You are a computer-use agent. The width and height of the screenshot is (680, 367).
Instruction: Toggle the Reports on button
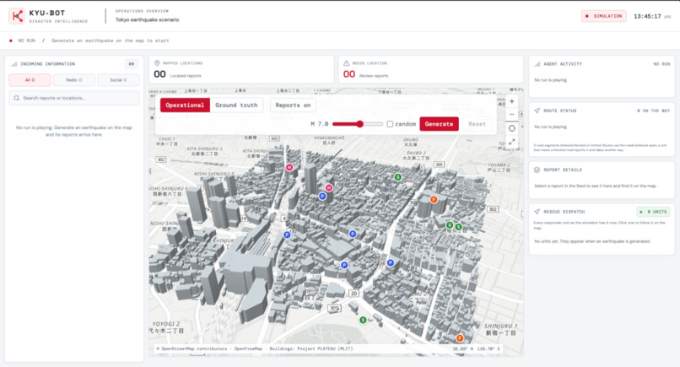pyautogui.click(x=293, y=105)
